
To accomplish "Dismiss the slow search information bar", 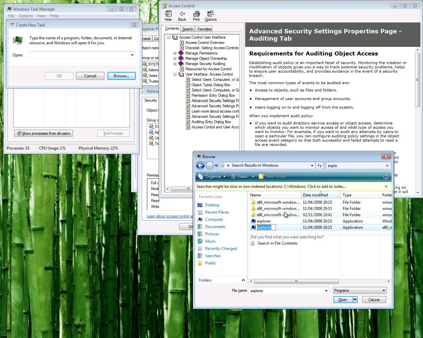I will coord(386,186).
